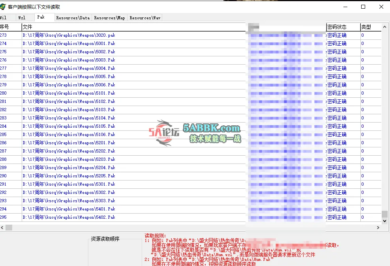
Task: Open the Resources\Map tab
Action: [x=109, y=18]
